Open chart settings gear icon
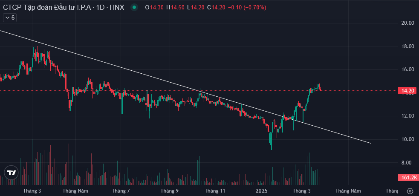419x196 pixels. pos(410,191)
